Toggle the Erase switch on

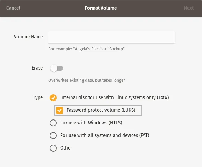coord(56,68)
